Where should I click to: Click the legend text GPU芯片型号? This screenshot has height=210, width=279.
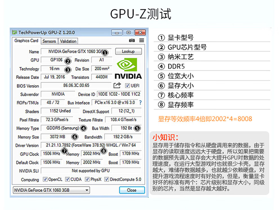[x=187, y=47]
